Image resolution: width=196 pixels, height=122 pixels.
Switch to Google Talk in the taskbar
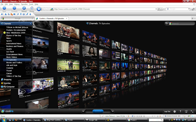click(x=95, y=120)
